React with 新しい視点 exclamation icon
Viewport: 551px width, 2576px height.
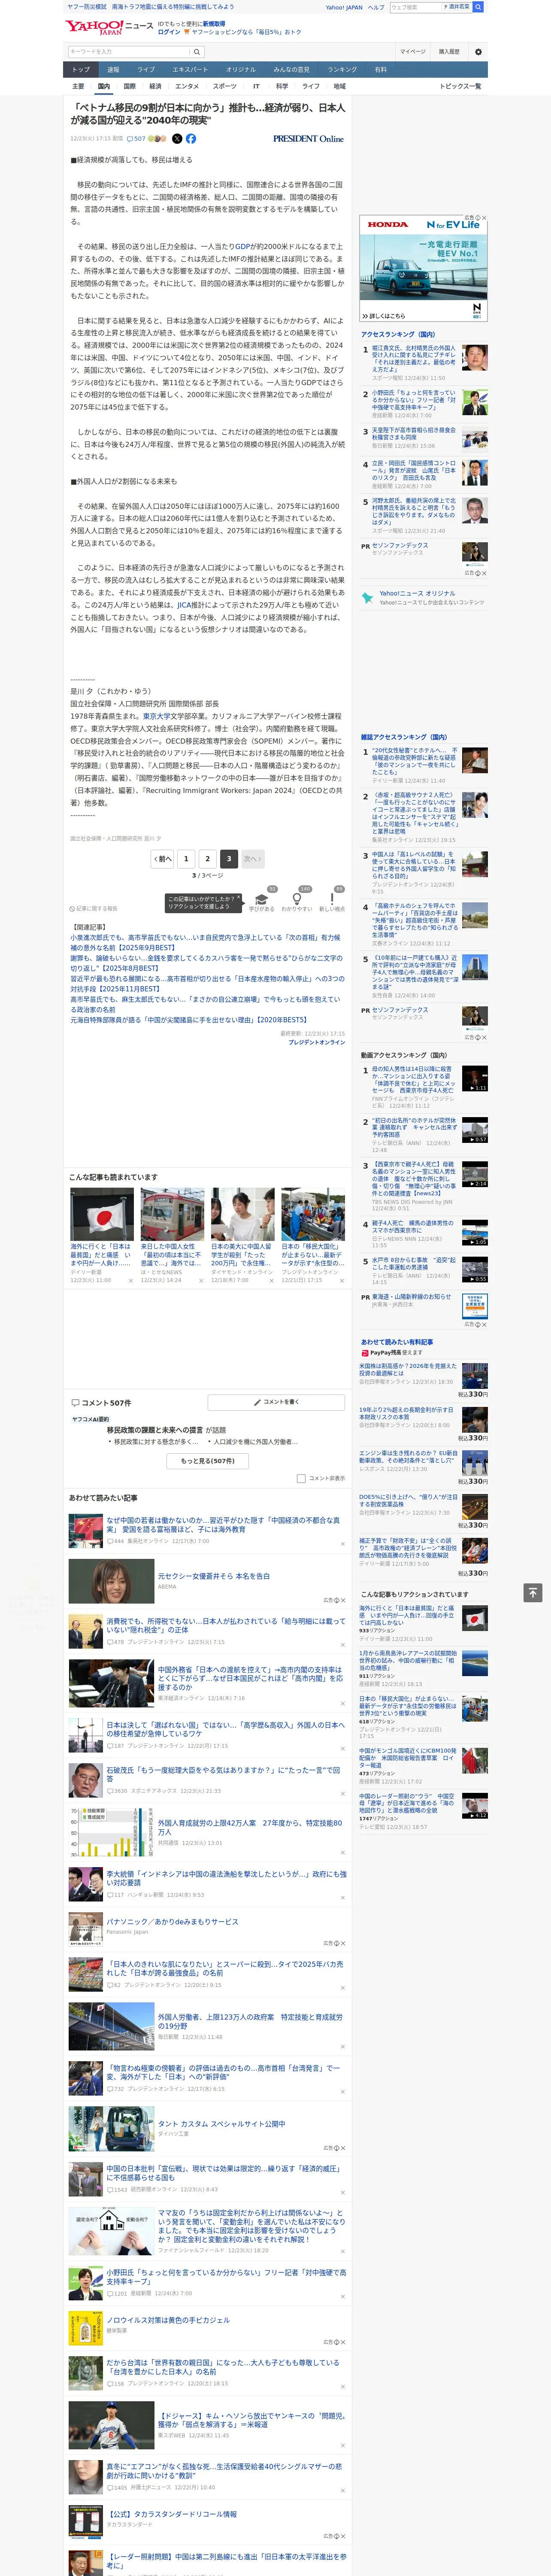(332, 899)
